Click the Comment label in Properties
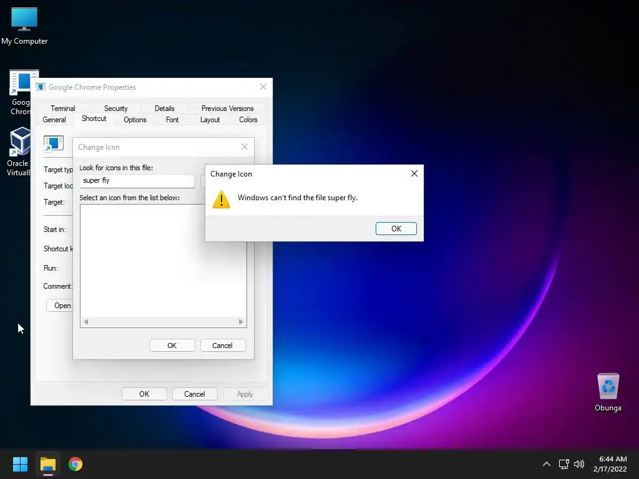This screenshot has width=639, height=479. [x=58, y=286]
